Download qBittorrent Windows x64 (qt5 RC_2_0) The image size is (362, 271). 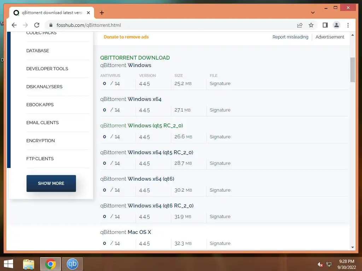coord(147,152)
